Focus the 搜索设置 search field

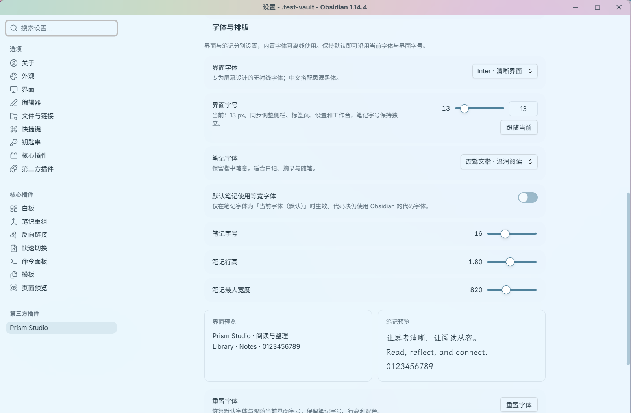61,28
